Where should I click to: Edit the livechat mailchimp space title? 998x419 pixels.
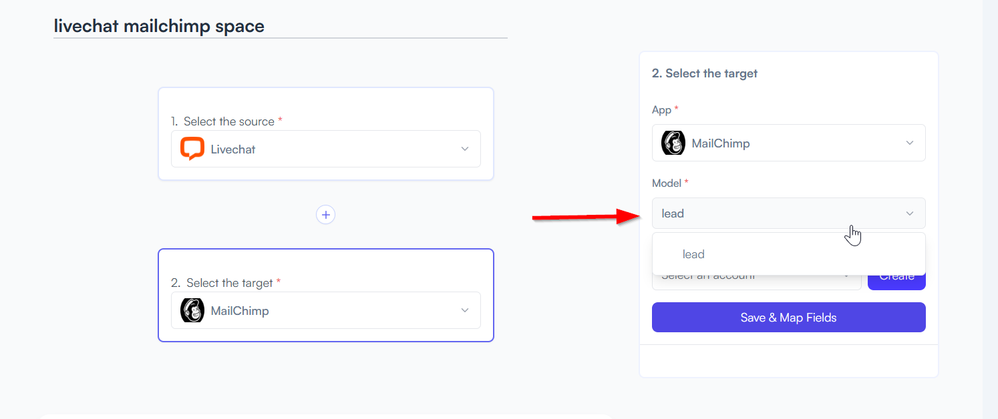click(x=159, y=26)
